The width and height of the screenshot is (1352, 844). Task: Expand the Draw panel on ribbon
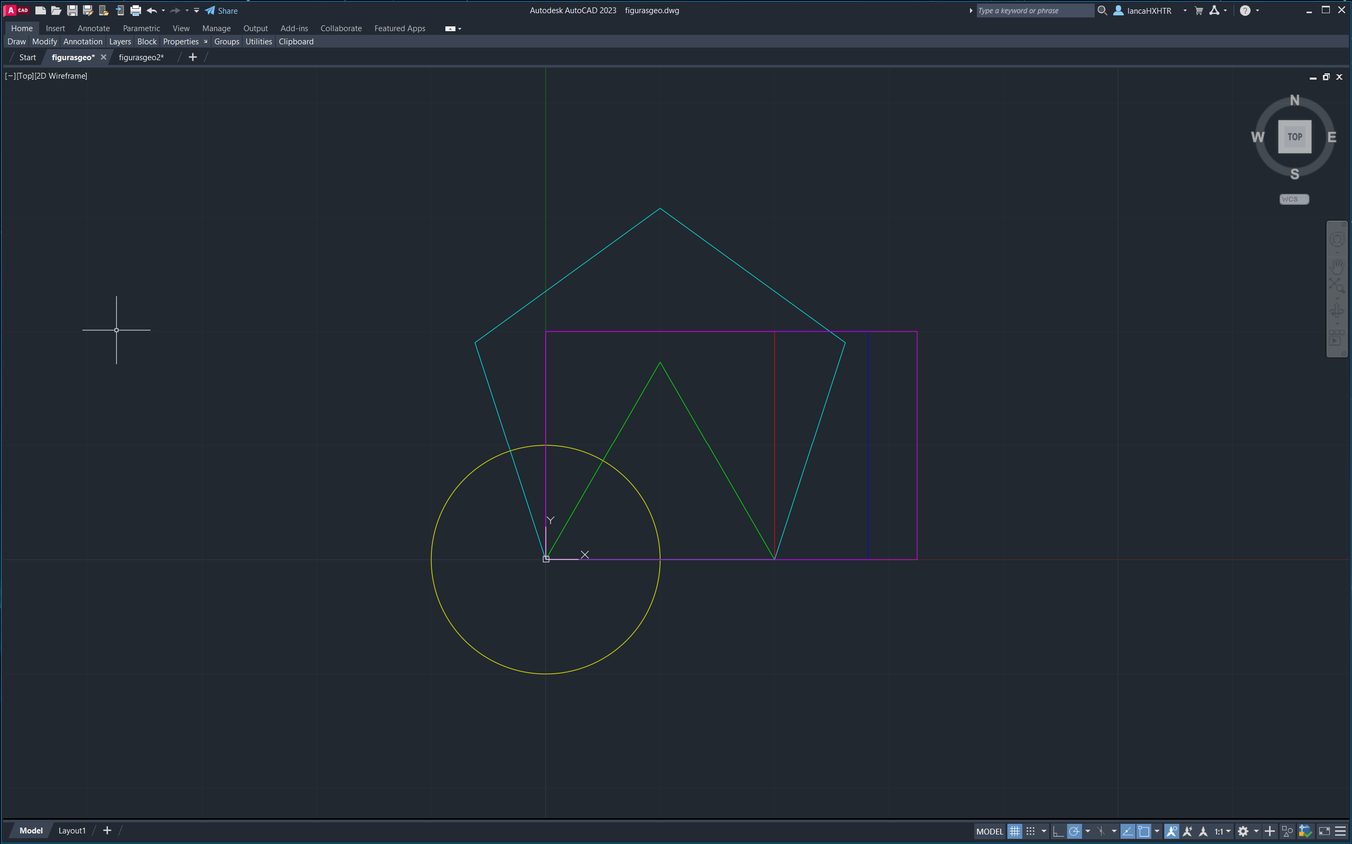(17, 41)
